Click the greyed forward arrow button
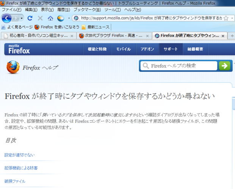Viewport: 235px width, 189px height. coord(16,19)
